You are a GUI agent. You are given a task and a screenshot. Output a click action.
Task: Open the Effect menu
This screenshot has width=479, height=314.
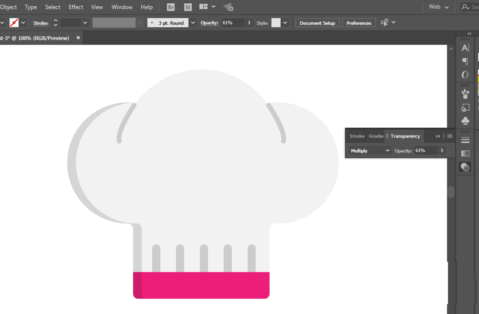(x=76, y=7)
